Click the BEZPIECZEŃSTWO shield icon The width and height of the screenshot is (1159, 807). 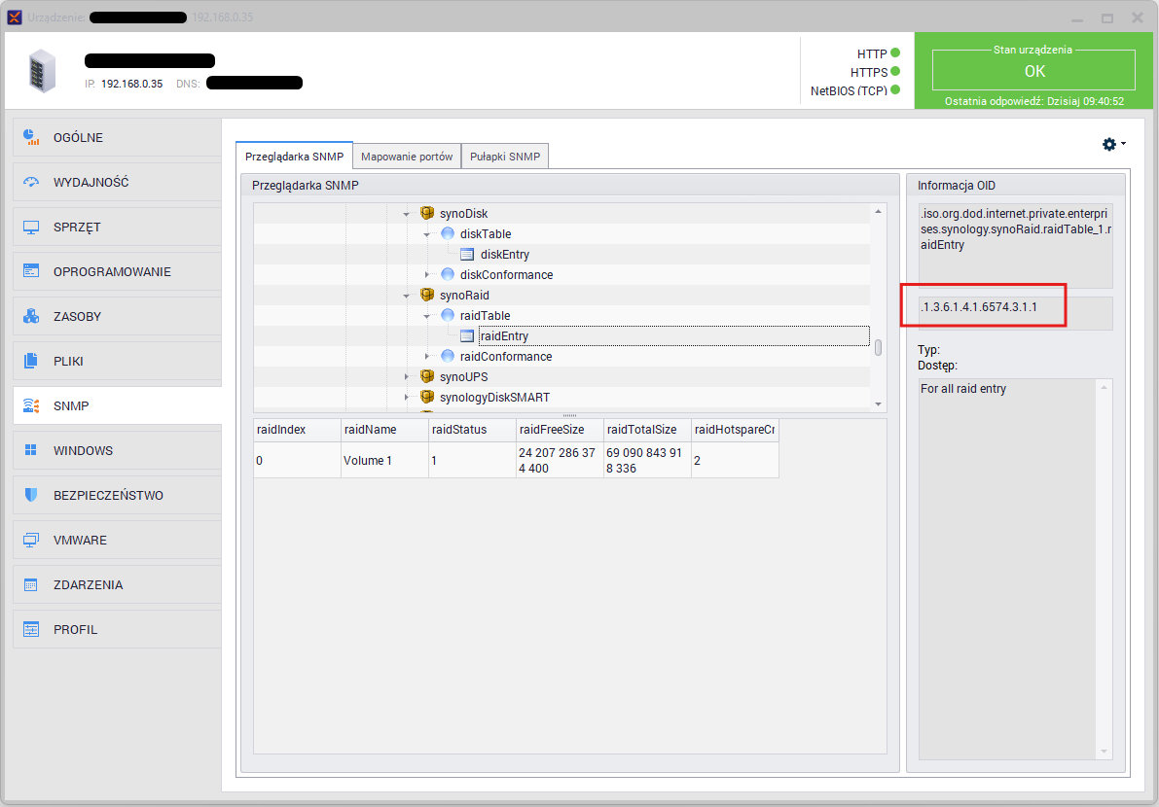31,495
